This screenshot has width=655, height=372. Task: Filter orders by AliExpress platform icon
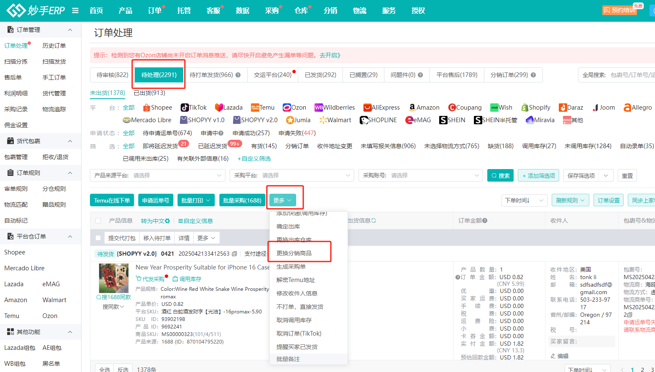pos(367,108)
